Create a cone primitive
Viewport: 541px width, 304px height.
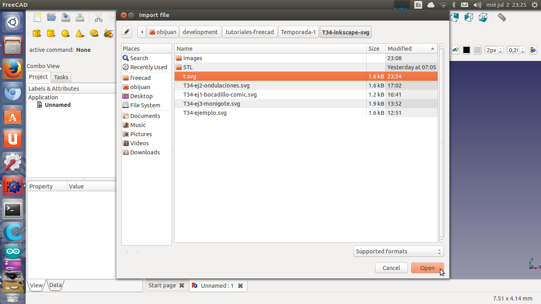tap(80, 33)
